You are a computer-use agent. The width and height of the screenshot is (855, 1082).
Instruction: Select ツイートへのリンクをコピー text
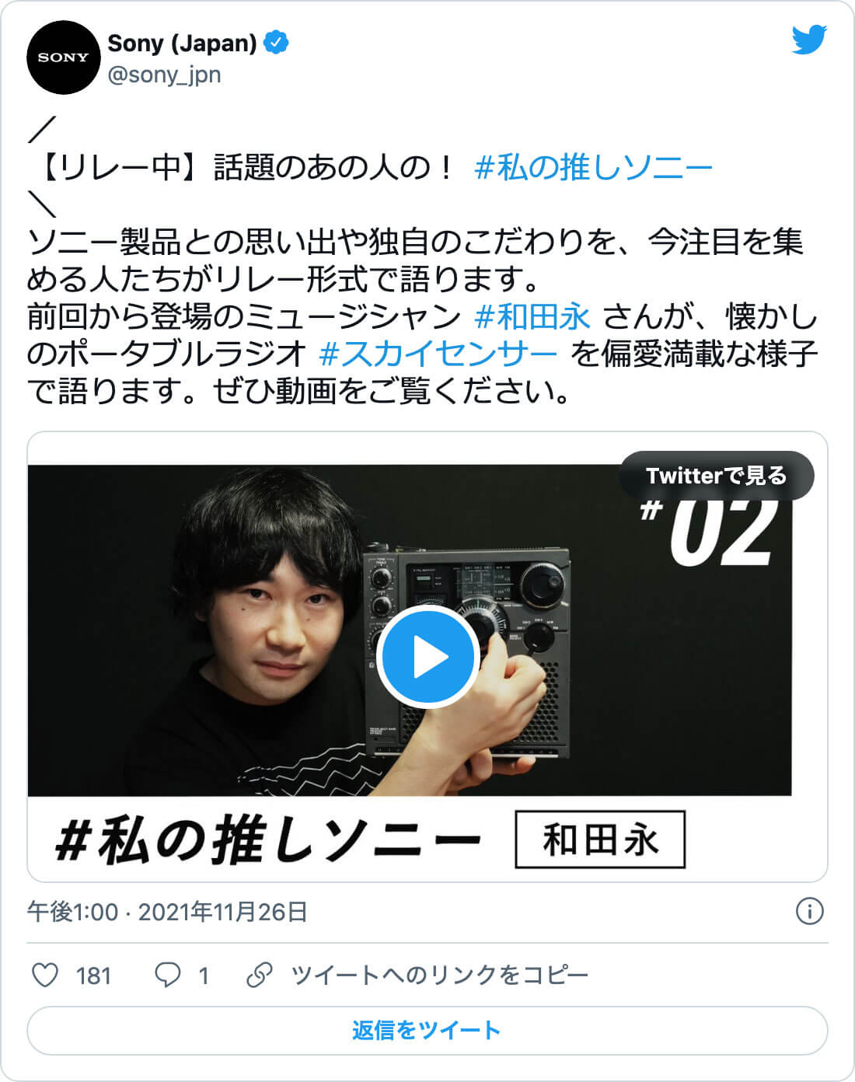click(439, 975)
